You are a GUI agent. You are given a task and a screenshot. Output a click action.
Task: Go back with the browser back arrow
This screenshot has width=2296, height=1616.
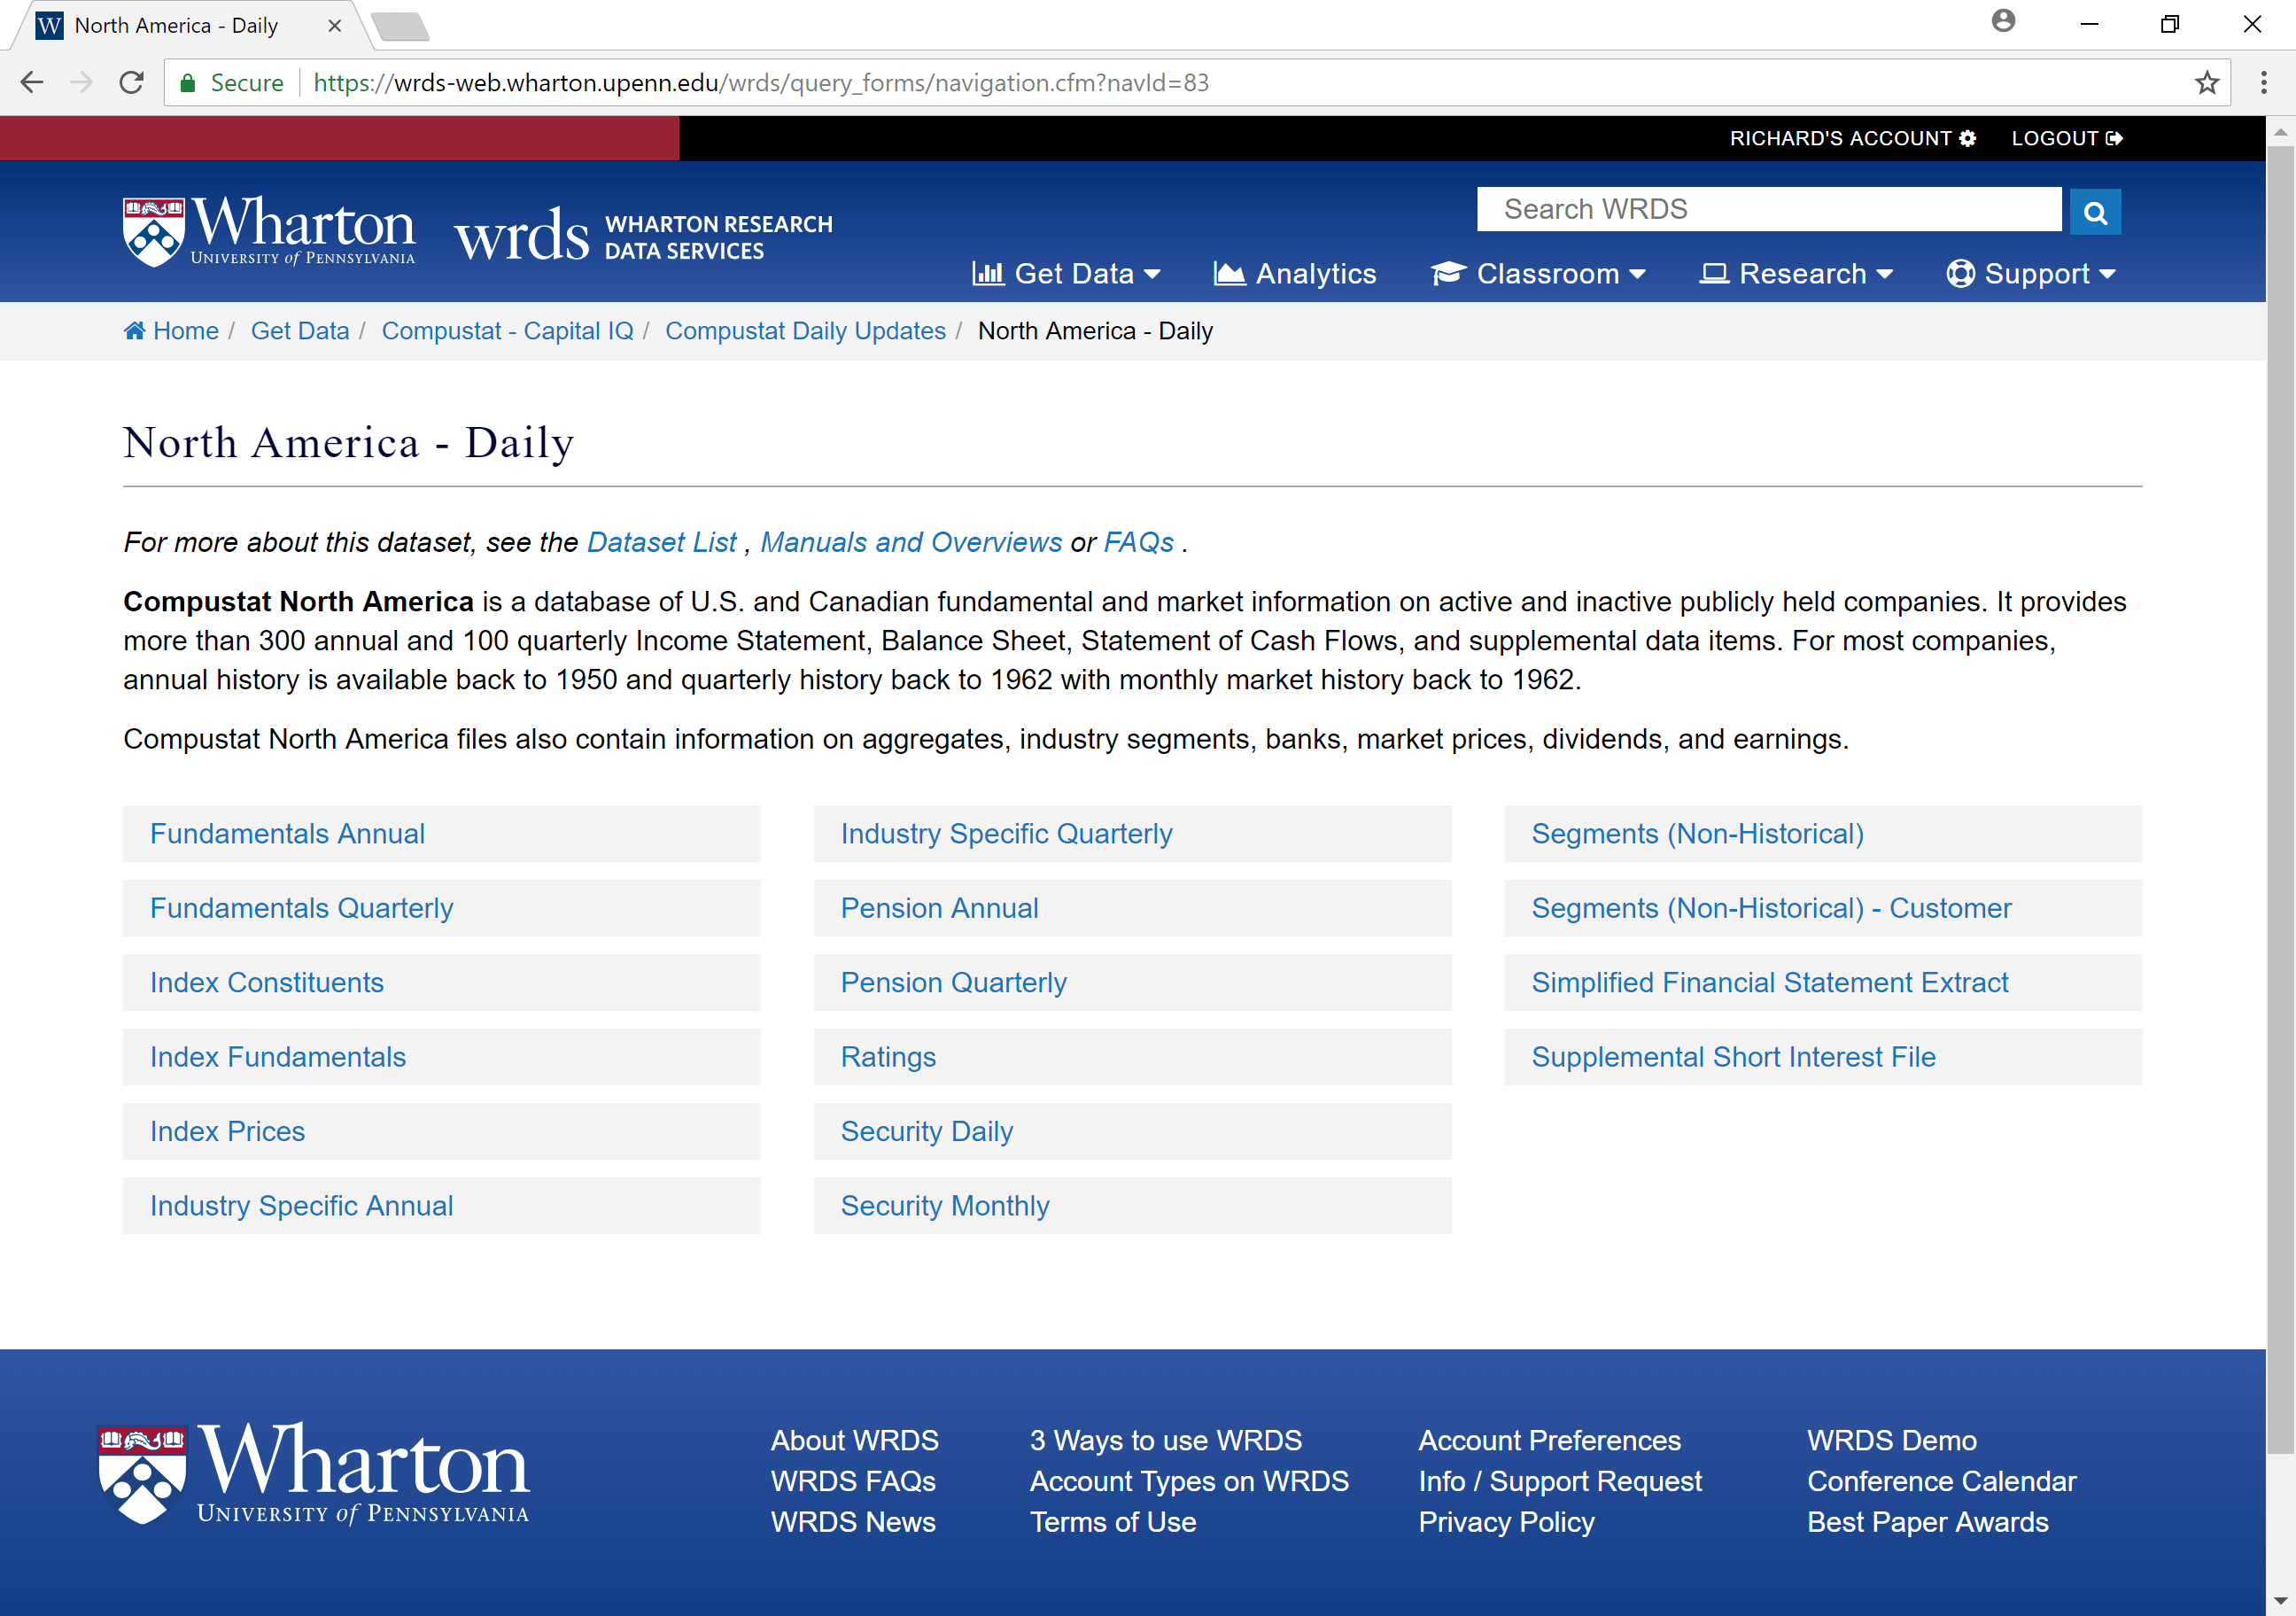point(32,83)
